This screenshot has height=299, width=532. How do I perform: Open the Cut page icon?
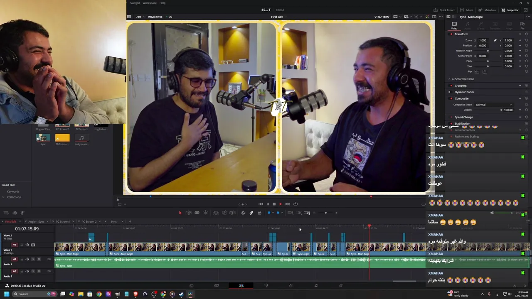click(x=216, y=286)
